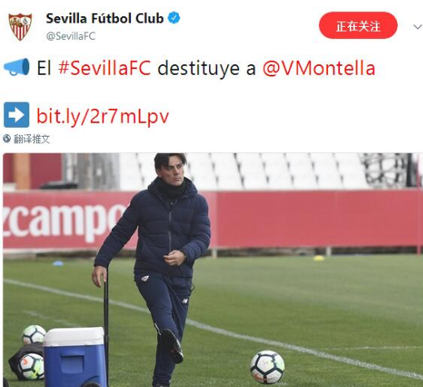
Task: Open the Sevilla FC crest avatar
Action: click(x=20, y=27)
